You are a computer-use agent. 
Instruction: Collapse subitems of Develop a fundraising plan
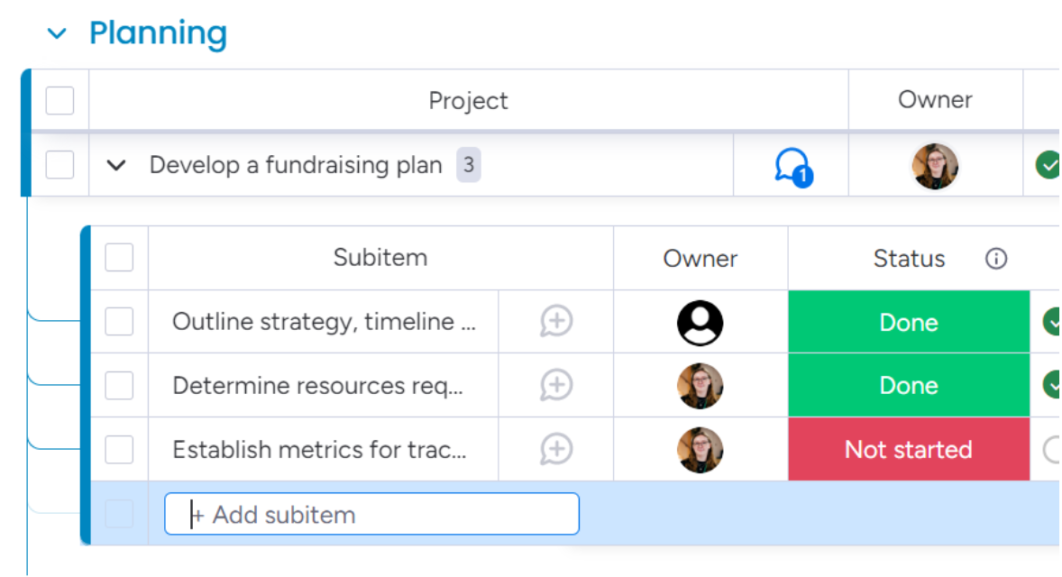pos(116,165)
